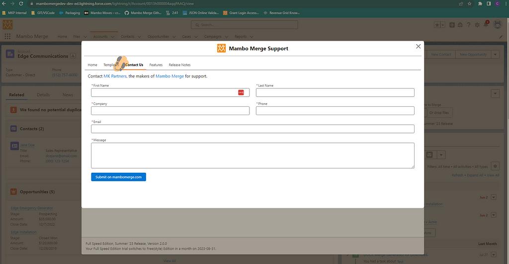The image size is (509, 264).
Task: Open the Setup gear icon
Action: click(x=477, y=25)
